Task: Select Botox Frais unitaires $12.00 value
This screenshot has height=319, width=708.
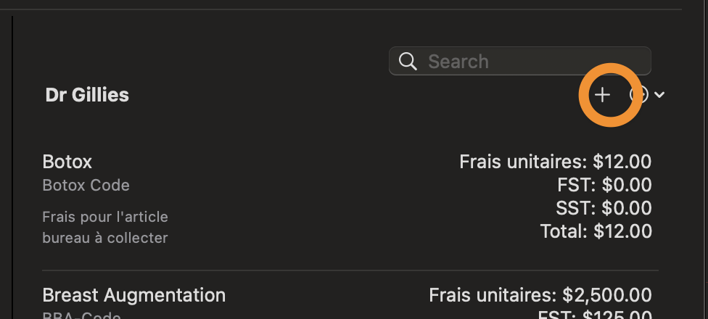Action: (x=556, y=162)
